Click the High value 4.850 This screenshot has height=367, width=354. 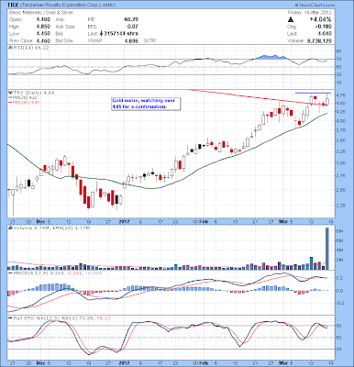coord(43,27)
